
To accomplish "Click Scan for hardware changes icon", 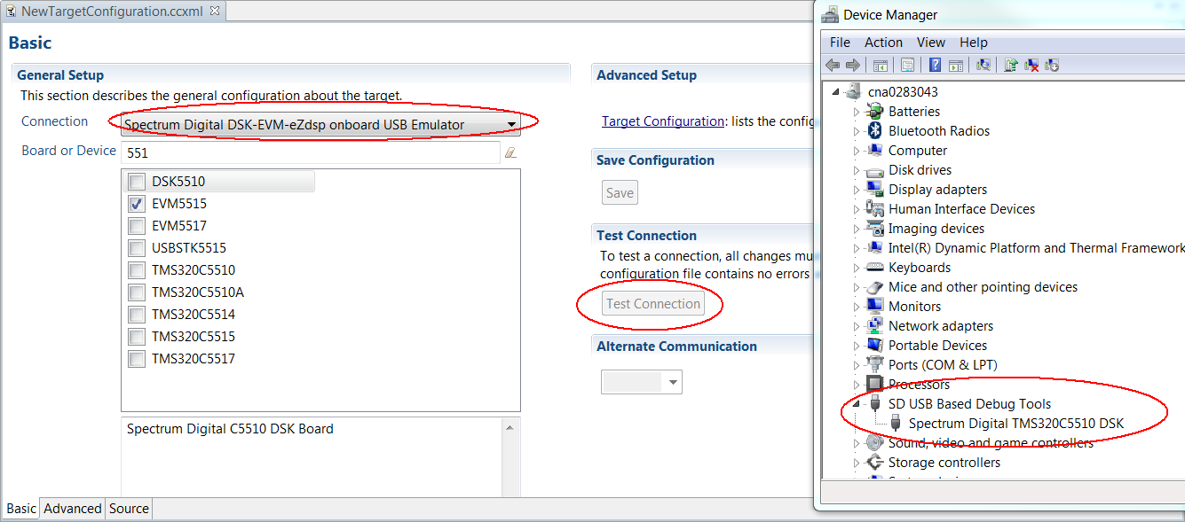I will [x=984, y=65].
